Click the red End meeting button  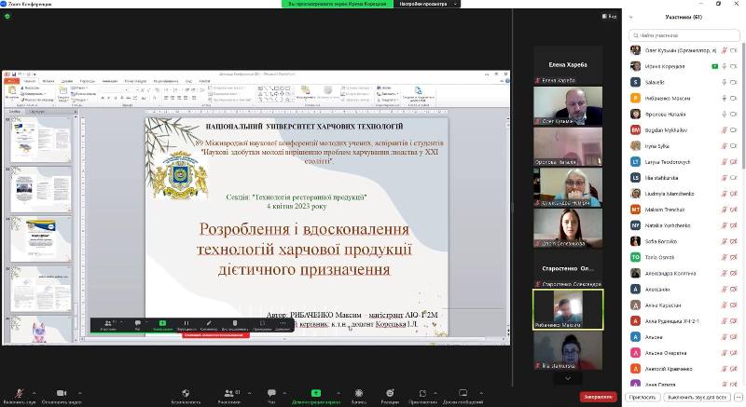tap(598, 397)
